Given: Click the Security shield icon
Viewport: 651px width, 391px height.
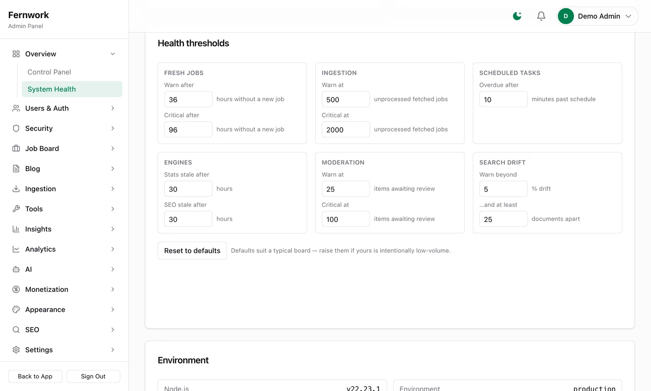Looking at the screenshot, I should [16, 128].
